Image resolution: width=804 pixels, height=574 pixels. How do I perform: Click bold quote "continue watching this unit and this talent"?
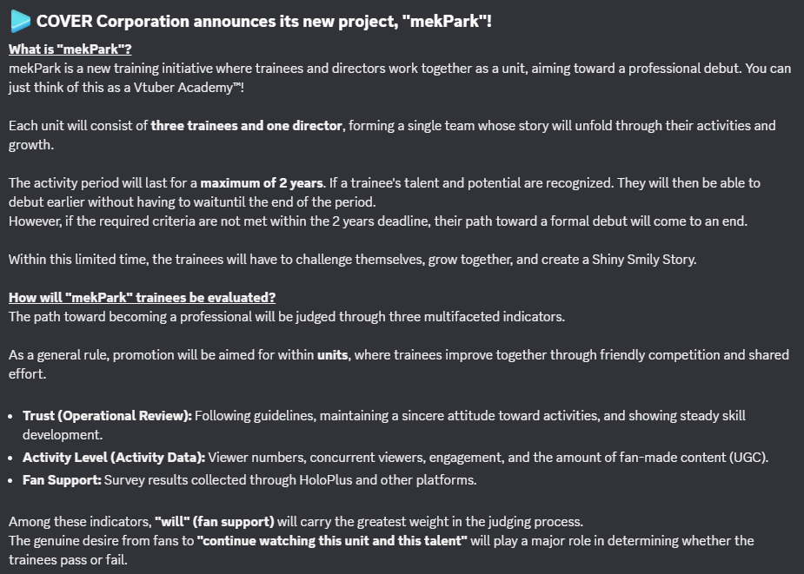[x=332, y=541]
